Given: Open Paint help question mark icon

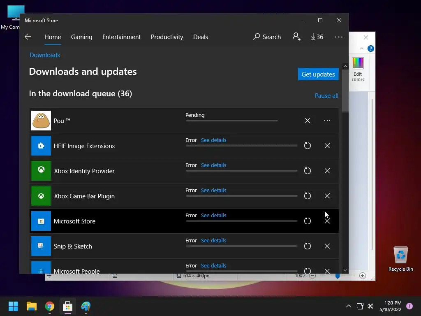Looking at the screenshot, I should pyautogui.click(x=371, y=49).
